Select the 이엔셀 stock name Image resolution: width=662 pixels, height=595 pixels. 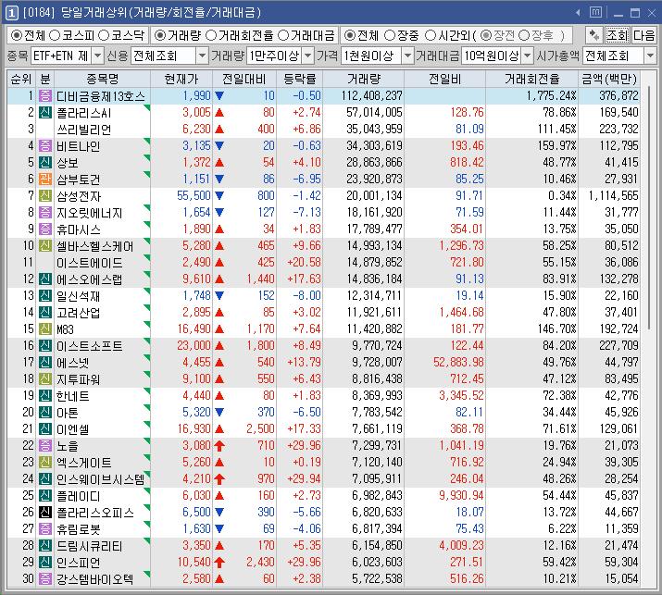(x=73, y=429)
